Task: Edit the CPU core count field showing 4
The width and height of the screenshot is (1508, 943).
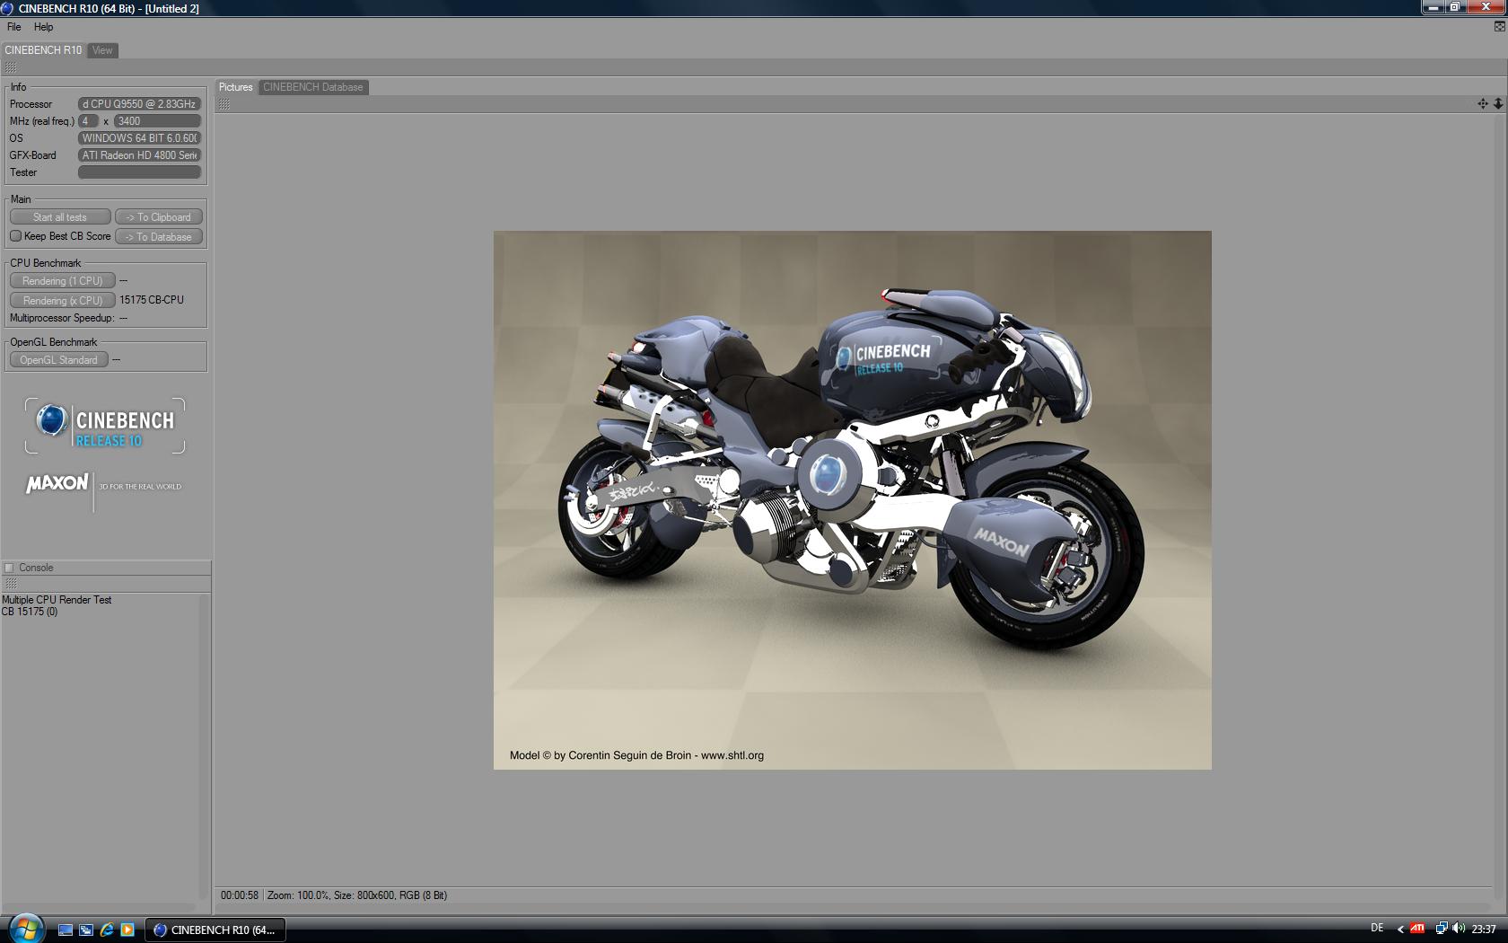Action: (88, 121)
